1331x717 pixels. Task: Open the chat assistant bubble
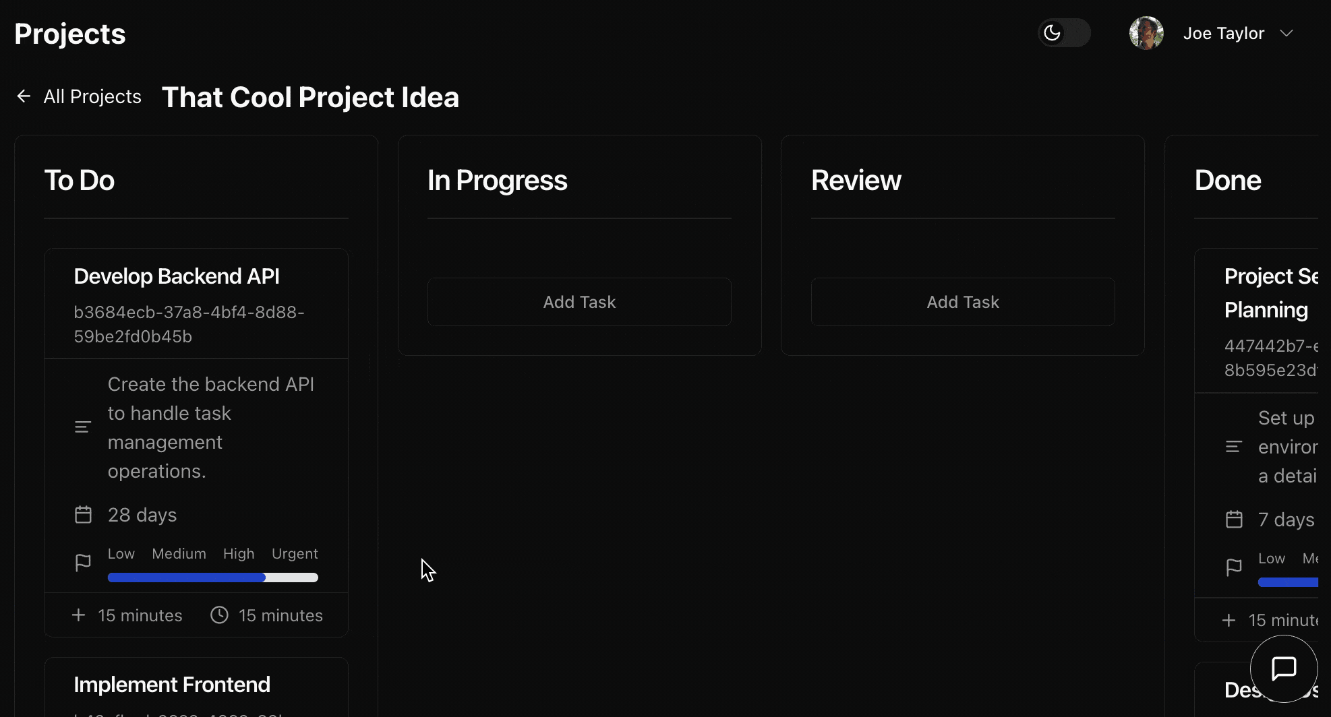click(1284, 668)
